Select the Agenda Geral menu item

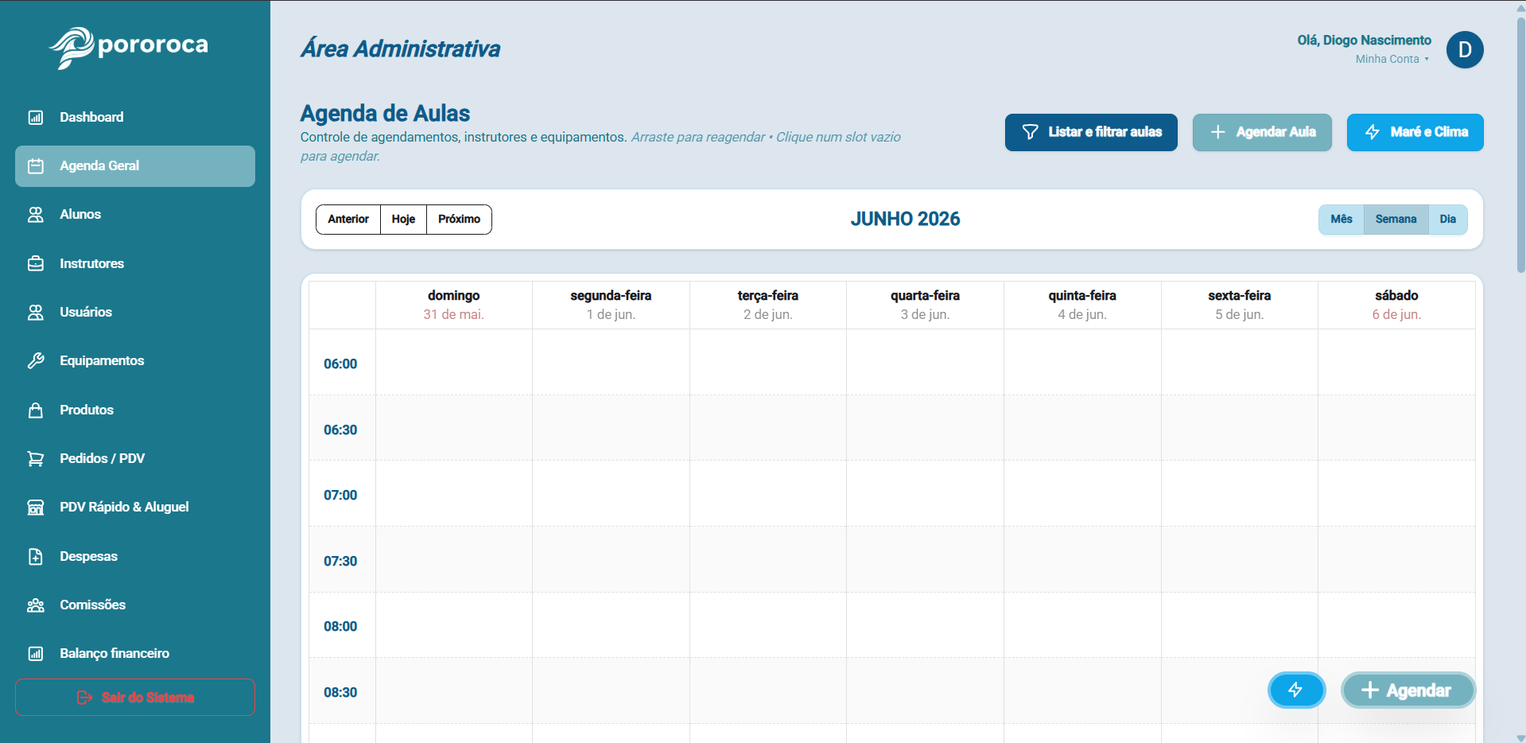(x=135, y=166)
